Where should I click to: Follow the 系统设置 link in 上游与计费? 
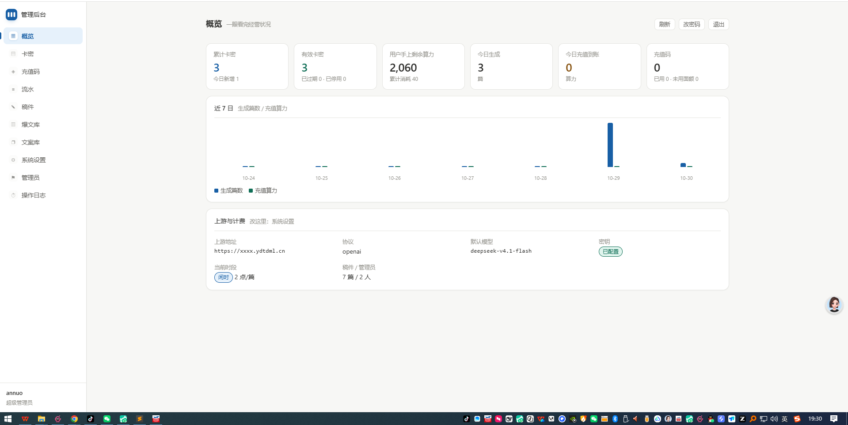(x=283, y=221)
